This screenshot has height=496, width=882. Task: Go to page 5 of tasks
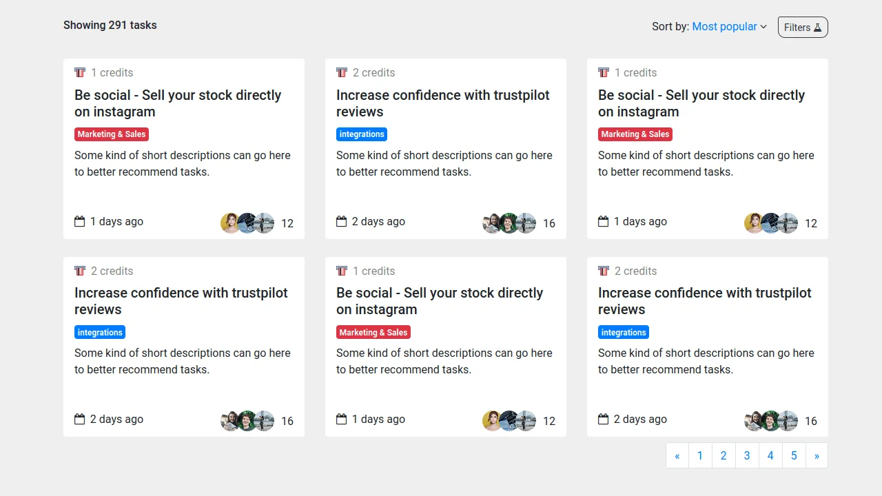(794, 455)
